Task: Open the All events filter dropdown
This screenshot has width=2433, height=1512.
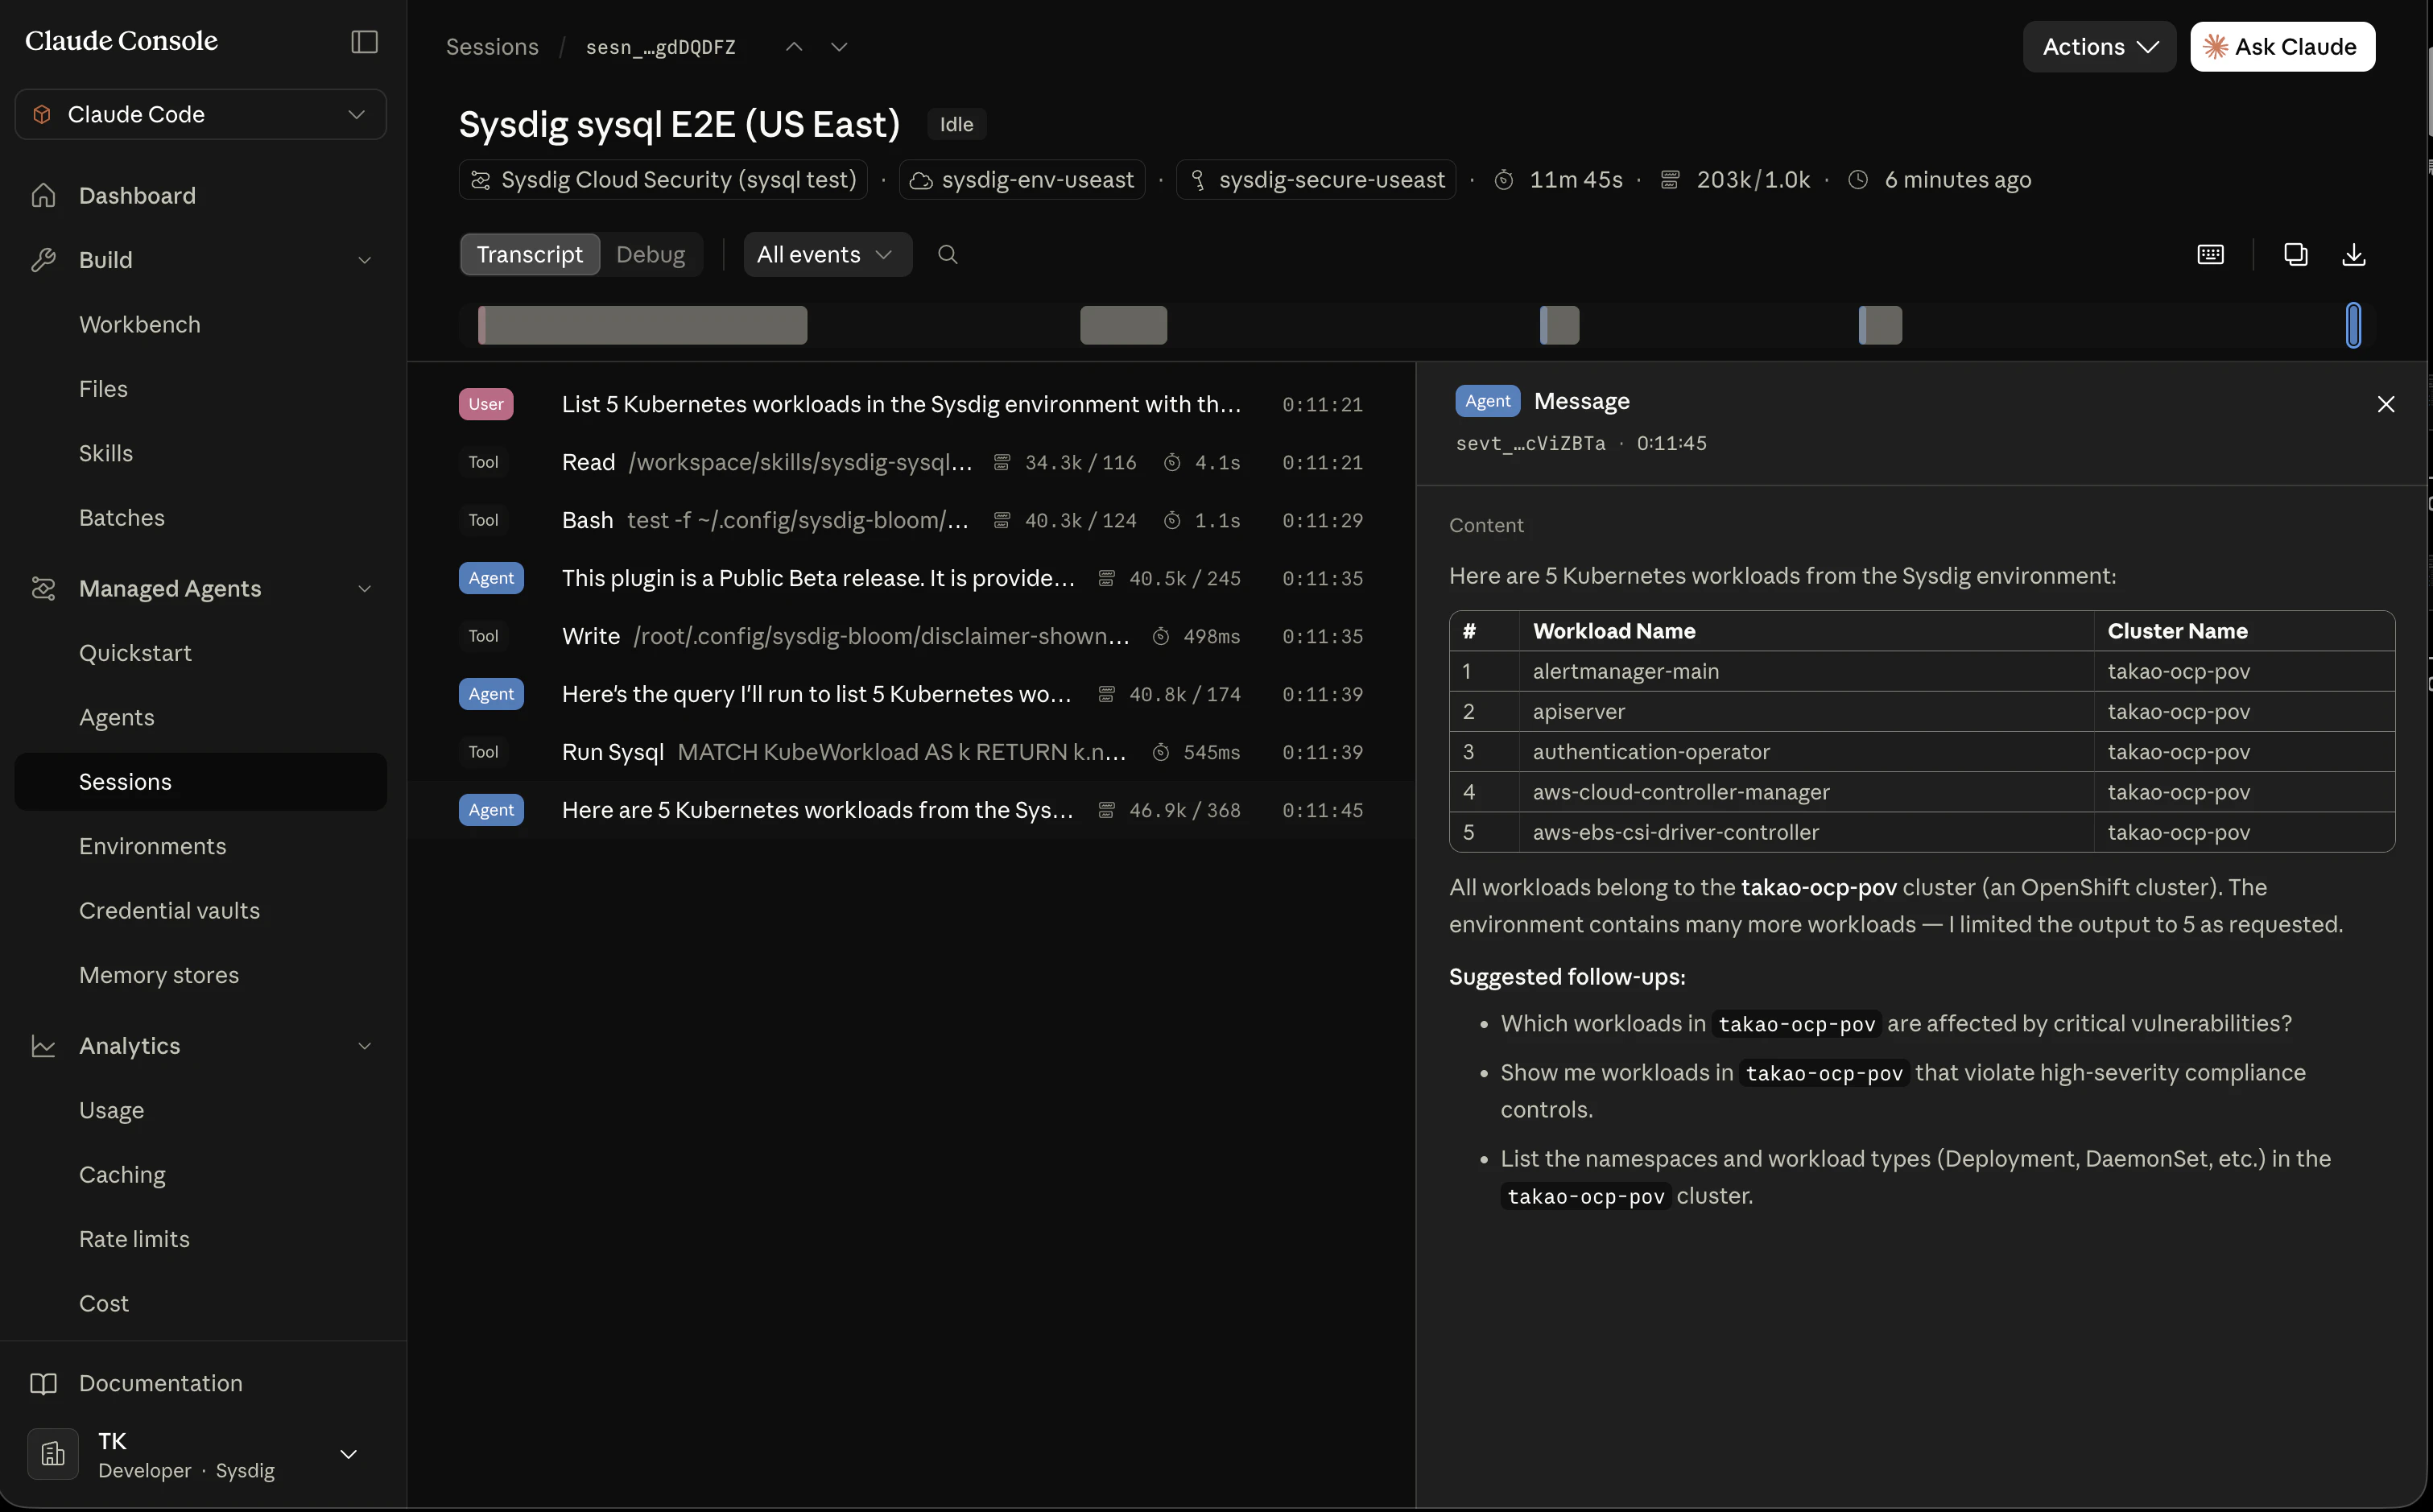Action: [827, 254]
